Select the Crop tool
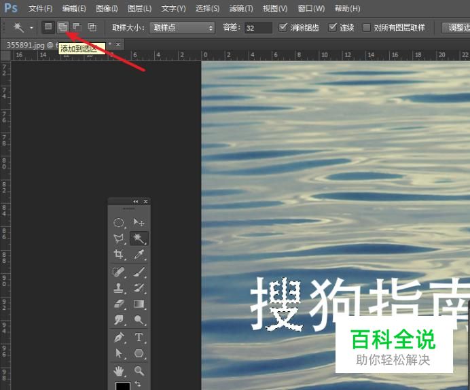 point(119,254)
